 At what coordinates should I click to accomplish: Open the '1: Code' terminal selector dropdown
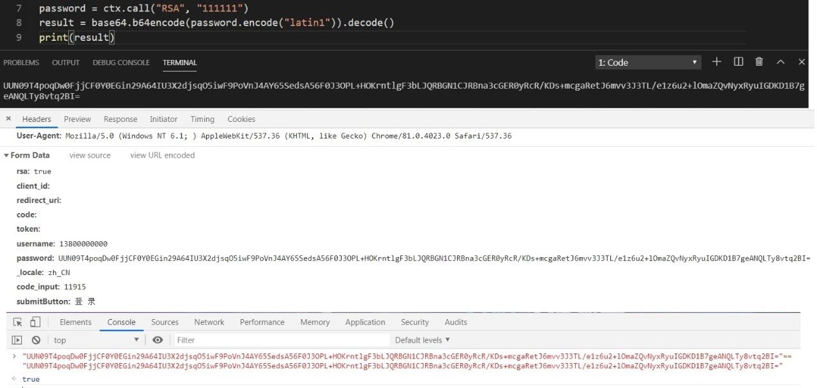click(x=648, y=63)
